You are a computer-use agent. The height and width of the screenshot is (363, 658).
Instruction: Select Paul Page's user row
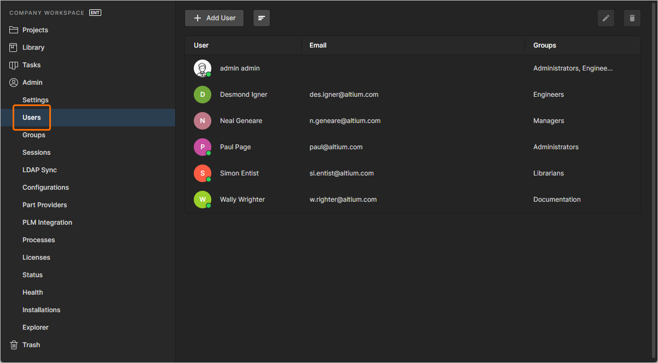click(x=383, y=147)
